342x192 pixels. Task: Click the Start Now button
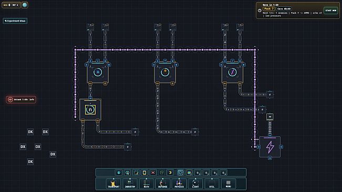pyautogui.click(x=331, y=10)
